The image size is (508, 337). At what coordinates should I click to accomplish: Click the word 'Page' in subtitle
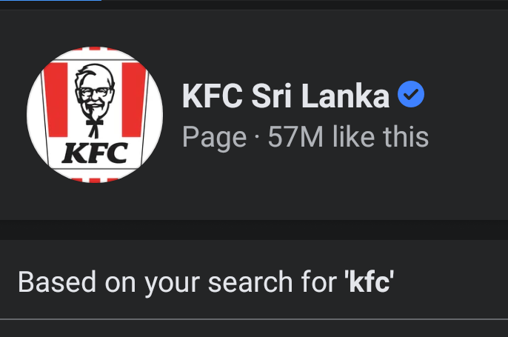(214, 138)
